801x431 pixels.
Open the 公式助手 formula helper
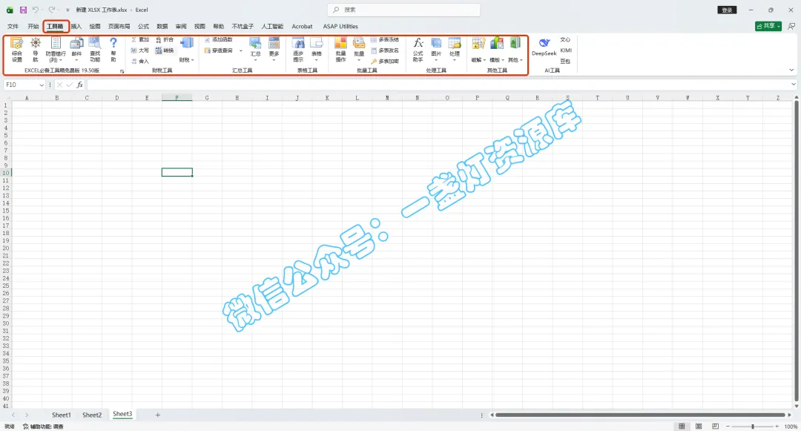[x=418, y=50]
